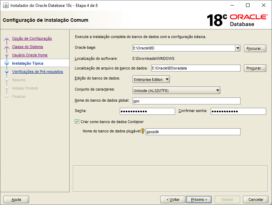Go to 'Opção de Configuração' step
Screen dimensions: 272x205
coord(32,38)
